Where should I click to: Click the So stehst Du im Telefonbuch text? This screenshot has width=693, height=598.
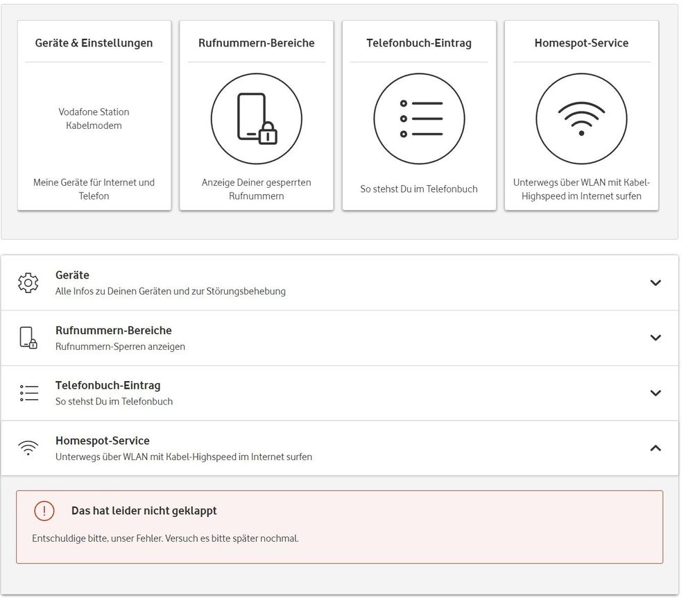pos(114,401)
